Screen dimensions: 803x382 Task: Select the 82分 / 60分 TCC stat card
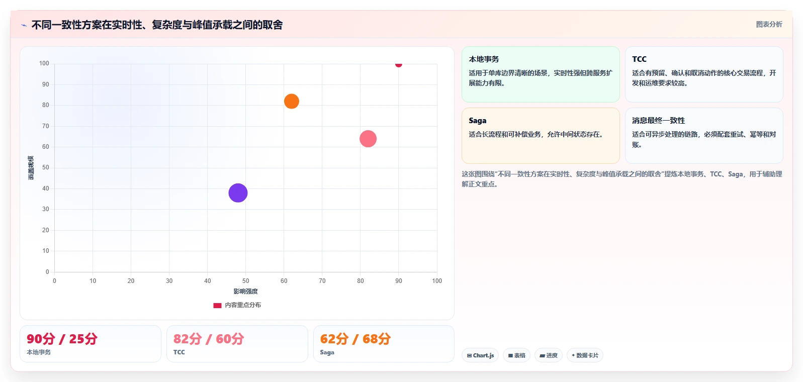coord(237,344)
